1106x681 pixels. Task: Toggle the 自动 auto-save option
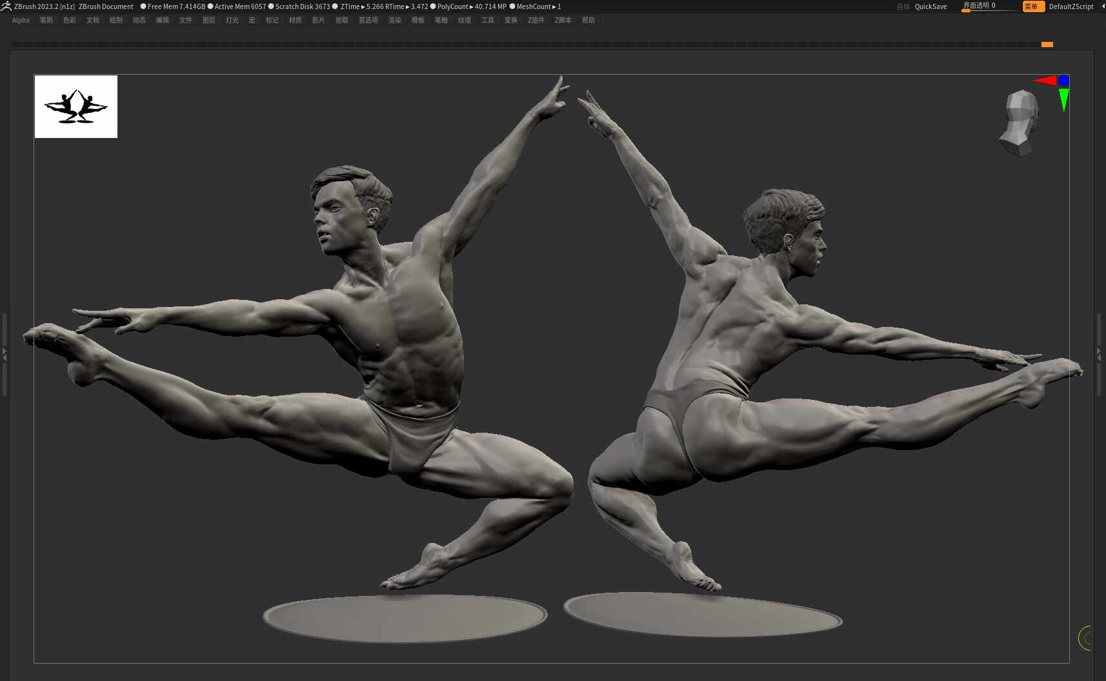[903, 6]
